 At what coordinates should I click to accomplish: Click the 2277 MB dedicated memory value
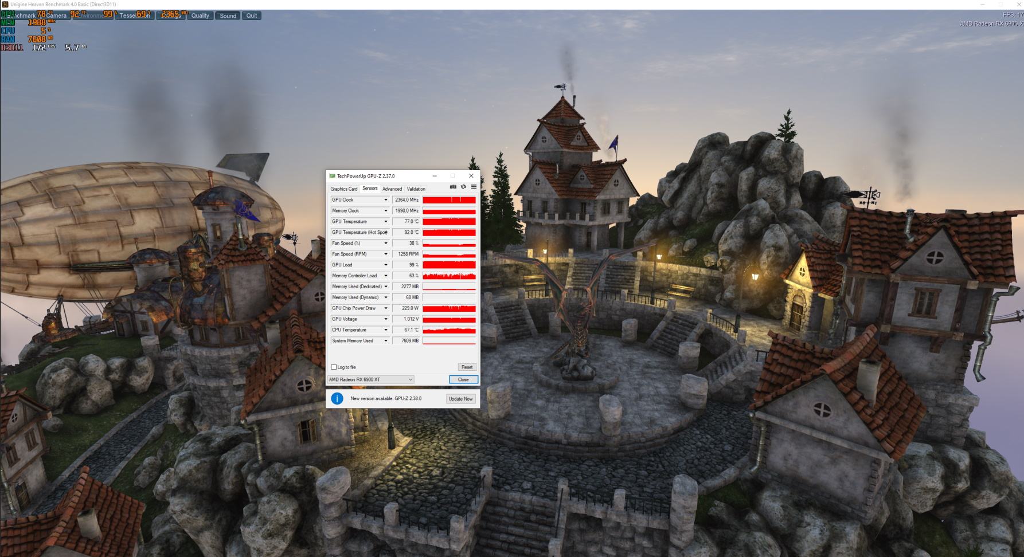(x=407, y=287)
